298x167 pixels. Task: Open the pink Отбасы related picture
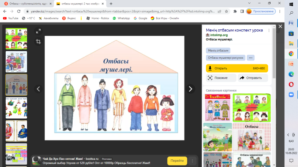click(x=252, y=137)
